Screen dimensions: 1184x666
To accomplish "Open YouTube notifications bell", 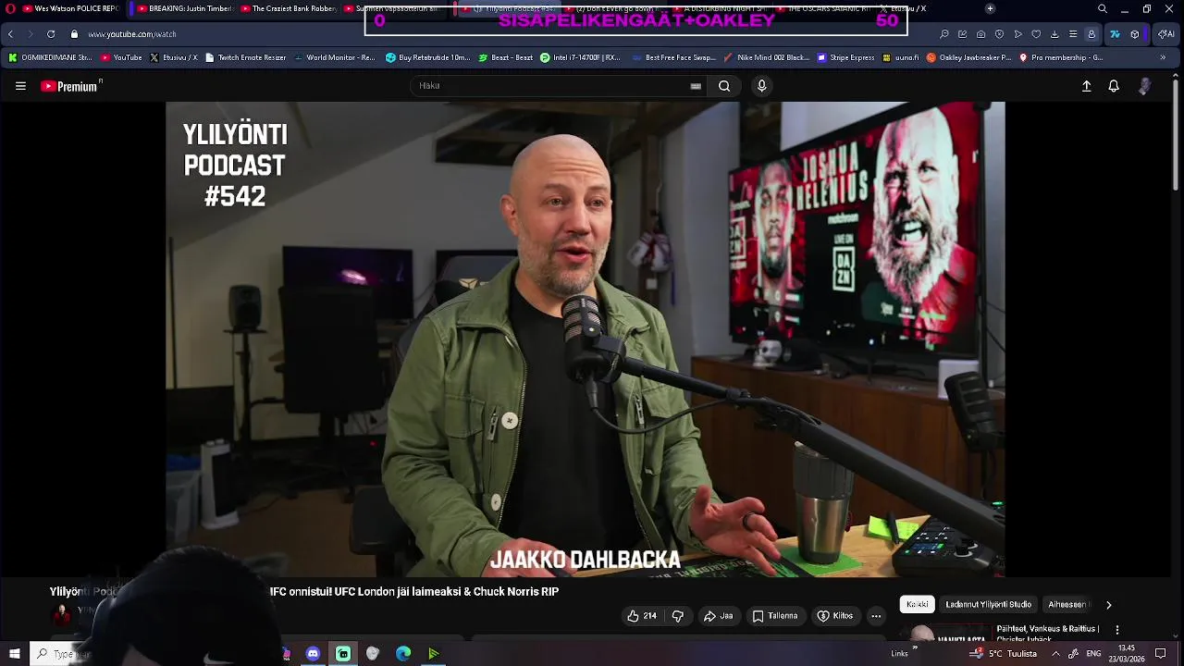I will tap(1114, 86).
